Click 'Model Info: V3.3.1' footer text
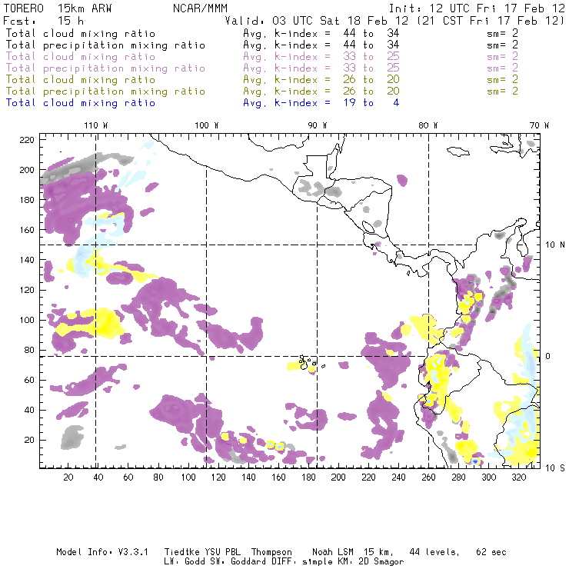 [102, 552]
